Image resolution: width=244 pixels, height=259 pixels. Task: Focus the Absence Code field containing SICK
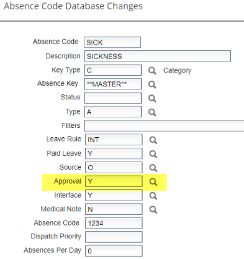[112, 42]
